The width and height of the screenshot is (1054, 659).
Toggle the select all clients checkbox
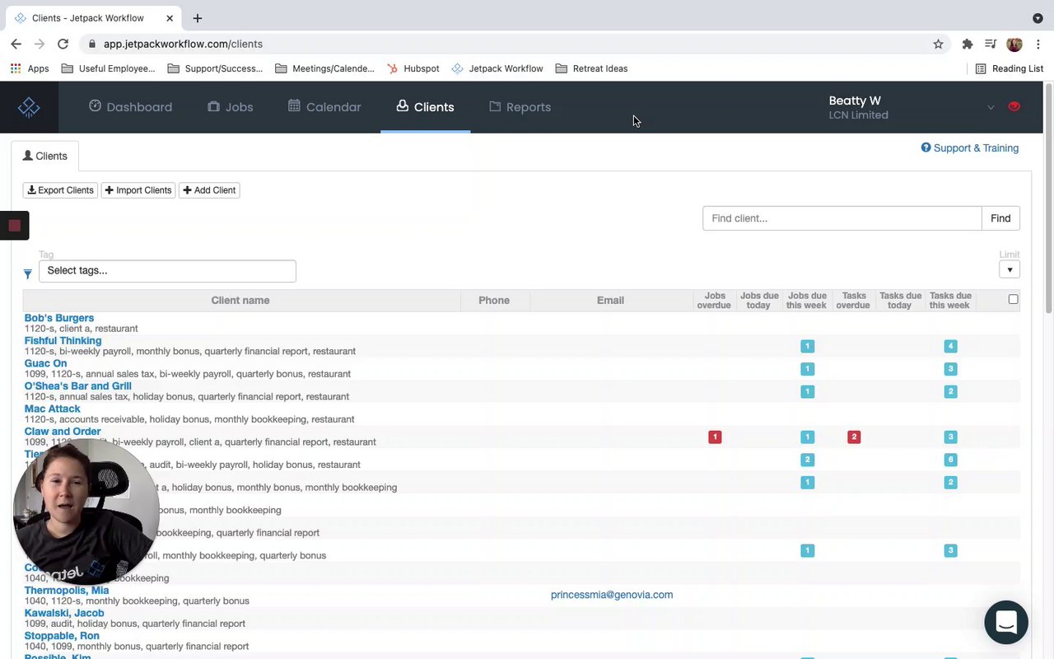point(1013,300)
